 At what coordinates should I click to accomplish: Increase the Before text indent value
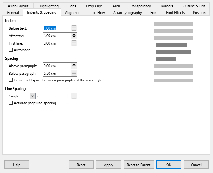74,27
